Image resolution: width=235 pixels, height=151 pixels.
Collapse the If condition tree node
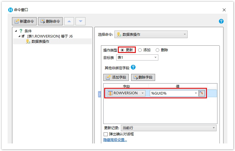pos(19,36)
